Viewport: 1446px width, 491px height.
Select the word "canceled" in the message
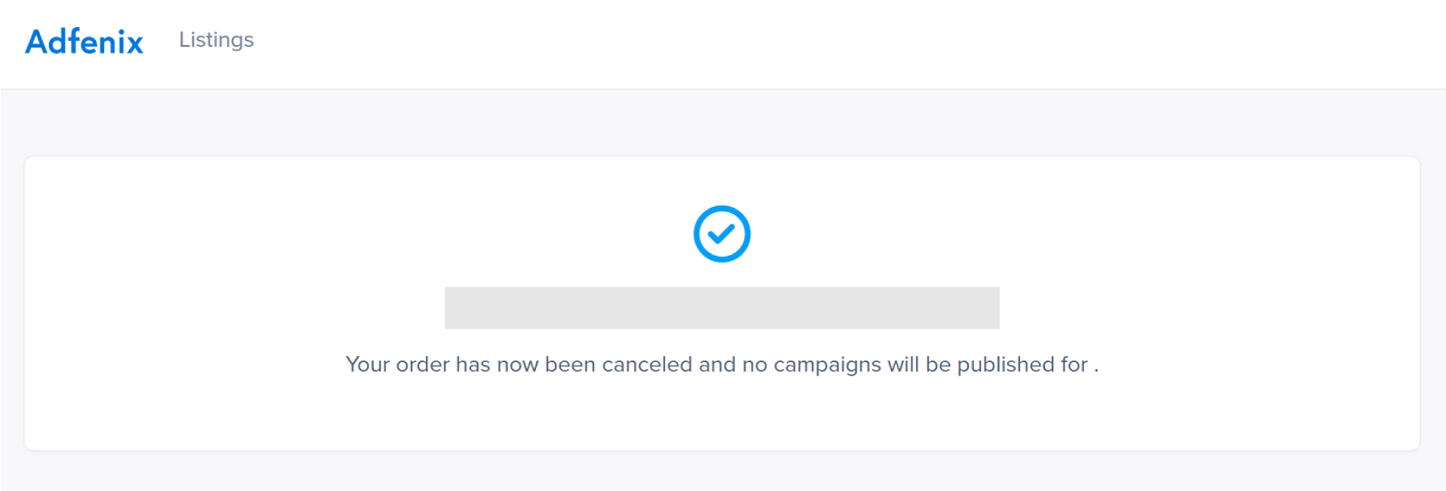pyautogui.click(x=647, y=364)
